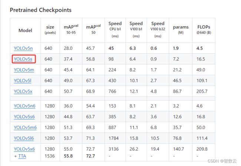Open the YOLOv5m6 checkpoint link
The width and height of the screenshot is (241, 166).
point(25,128)
